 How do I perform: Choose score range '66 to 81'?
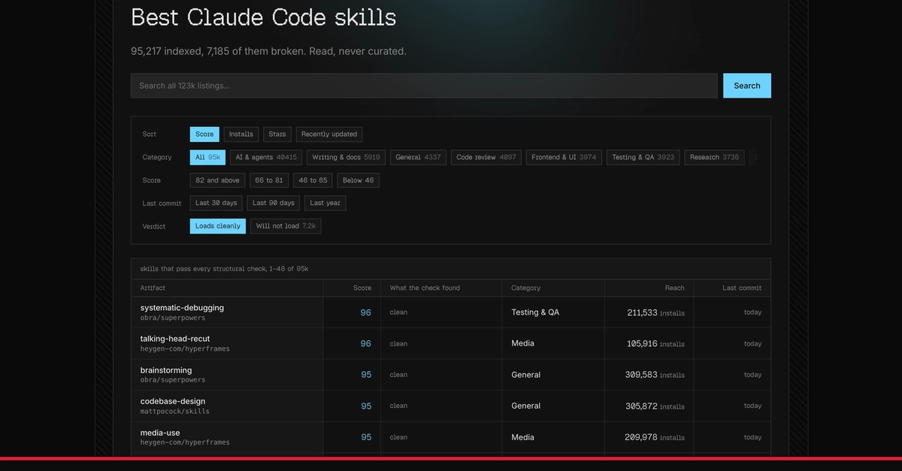[x=269, y=180]
